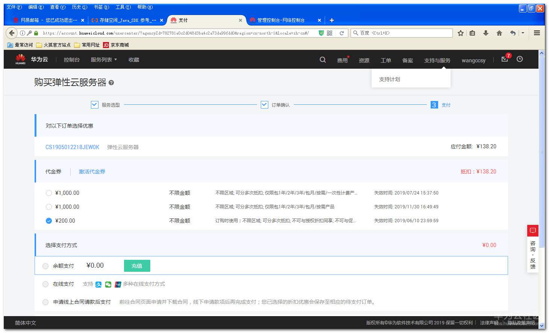Click 收藏 in the header

(134, 60)
